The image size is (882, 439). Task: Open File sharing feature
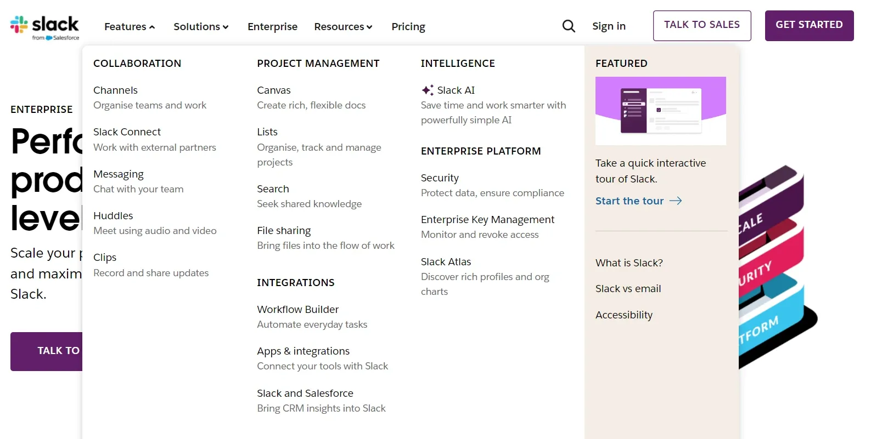click(x=284, y=230)
